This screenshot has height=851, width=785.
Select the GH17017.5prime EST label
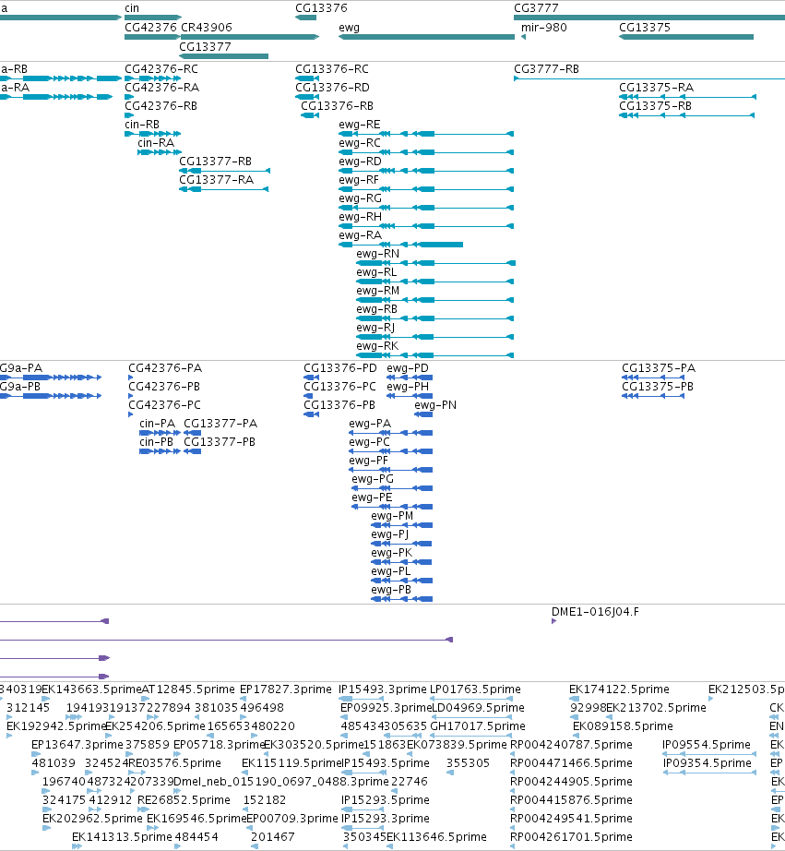pos(478,726)
